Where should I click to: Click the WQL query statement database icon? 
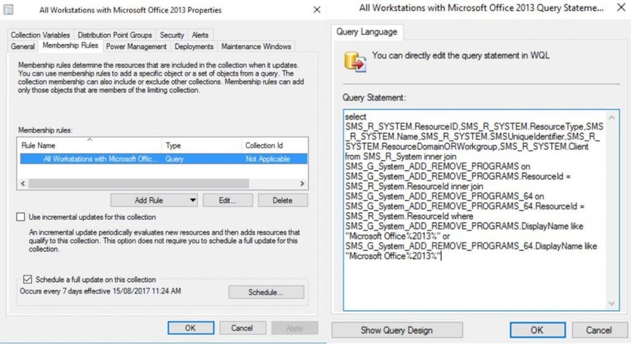point(355,61)
